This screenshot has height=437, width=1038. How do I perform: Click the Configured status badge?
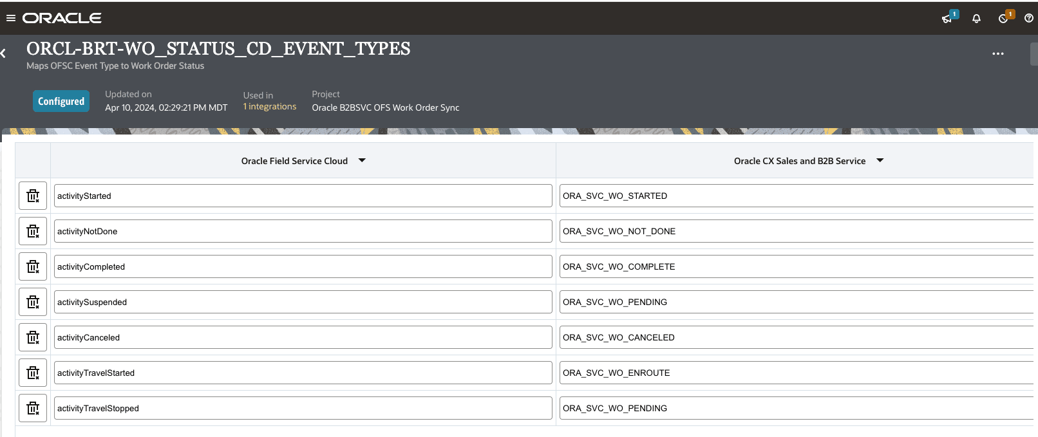[61, 101]
